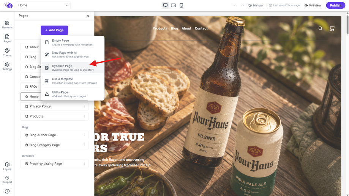Select the FAQs page in list

pos(31,87)
